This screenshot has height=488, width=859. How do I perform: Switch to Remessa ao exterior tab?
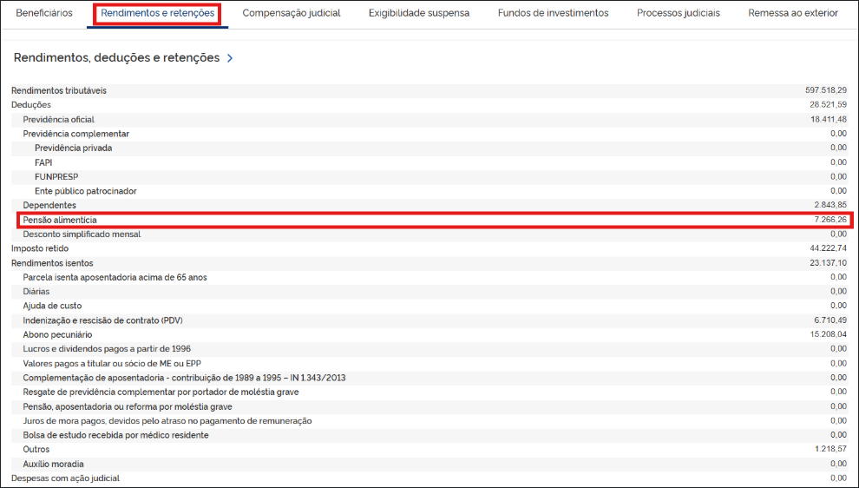click(793, 13)
